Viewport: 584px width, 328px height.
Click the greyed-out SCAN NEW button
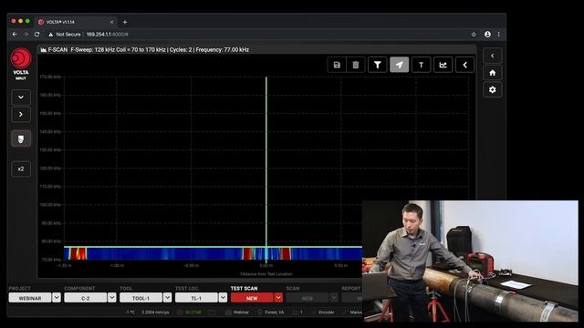pos(308,298)
